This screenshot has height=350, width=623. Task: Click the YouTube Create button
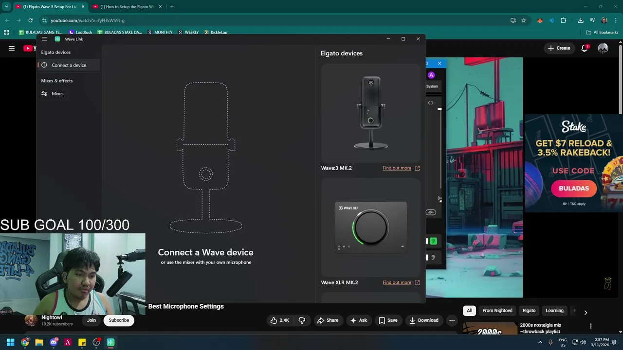[559, 48]
